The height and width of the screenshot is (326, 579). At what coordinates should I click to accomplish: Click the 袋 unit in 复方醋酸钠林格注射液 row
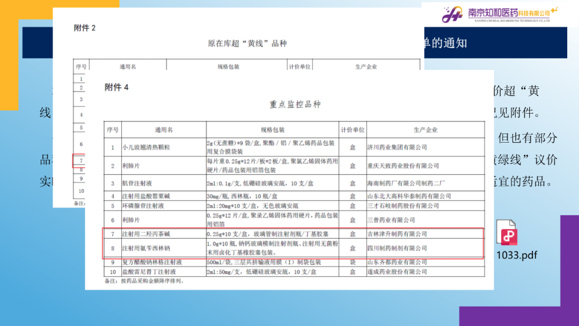click(353, 262)
